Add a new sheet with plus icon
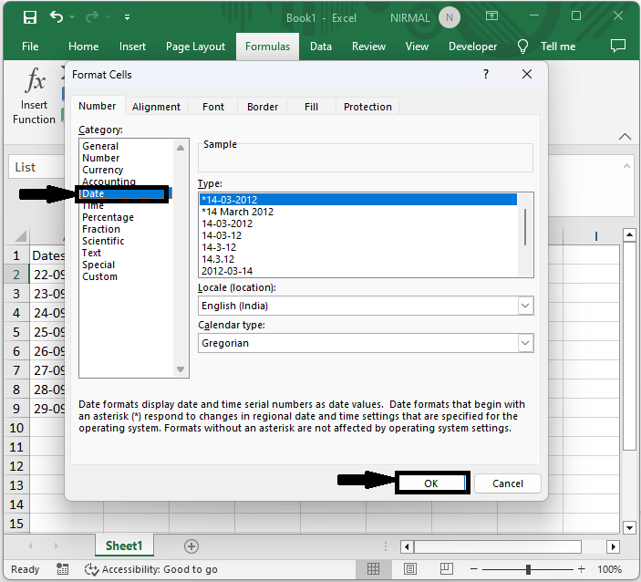This screenshot has height=582, width=641. (x=191, y=546)
